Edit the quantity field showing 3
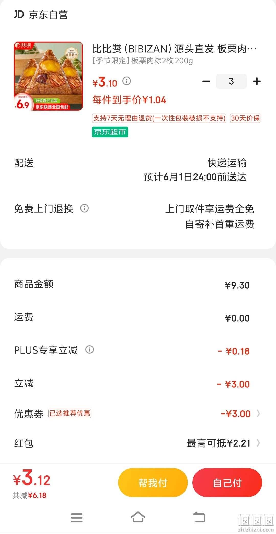The image size is (276, 534). point(231,81)
